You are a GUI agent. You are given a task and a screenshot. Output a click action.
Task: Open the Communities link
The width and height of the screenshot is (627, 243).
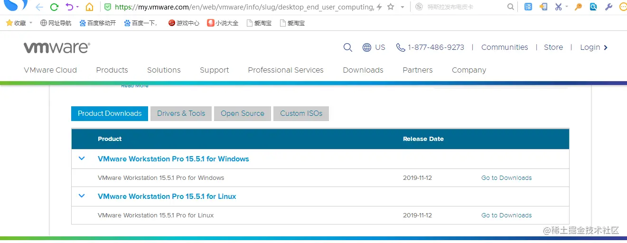tap(505, 47)
